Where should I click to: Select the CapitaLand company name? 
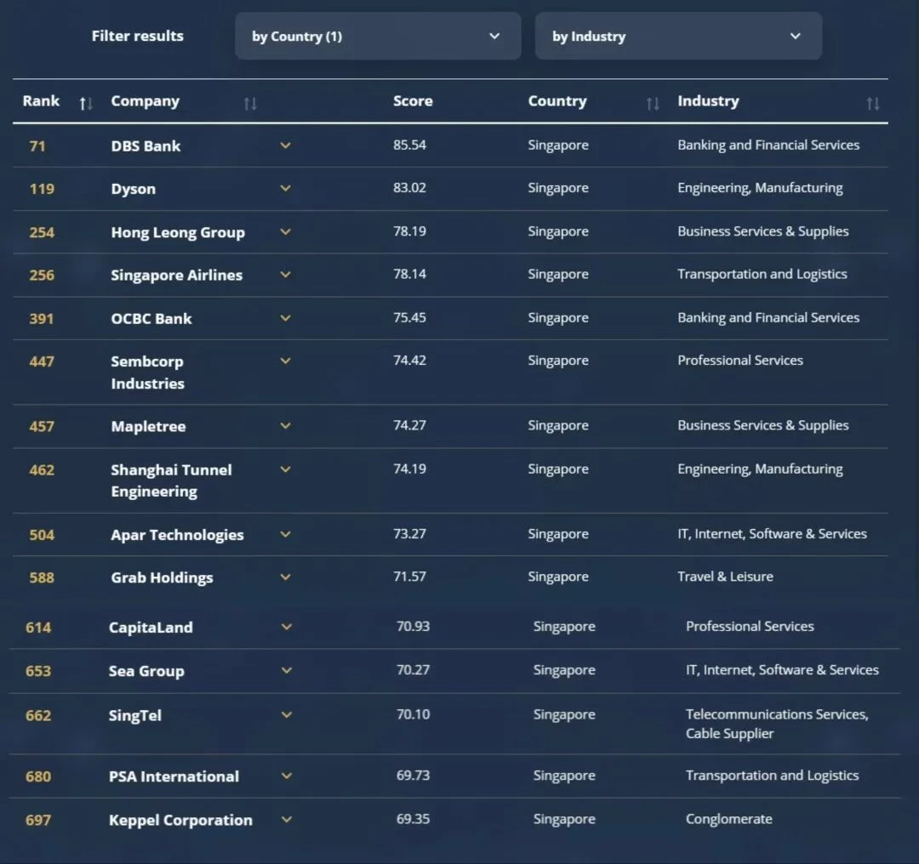pos(151,628)
